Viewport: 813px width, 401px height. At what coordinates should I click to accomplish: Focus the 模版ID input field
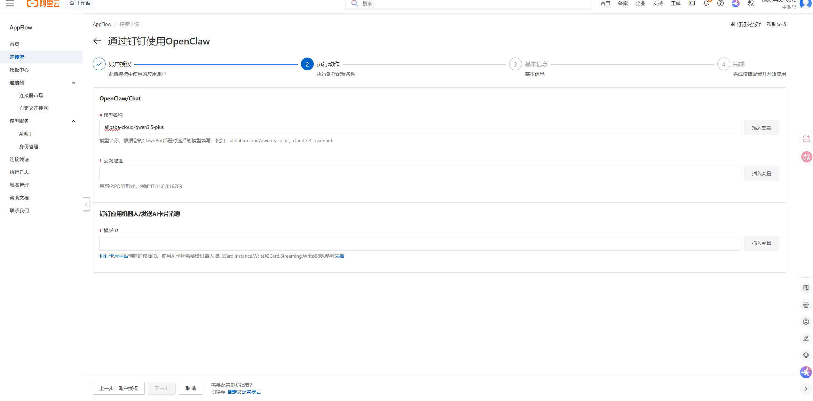coord(419,243)
